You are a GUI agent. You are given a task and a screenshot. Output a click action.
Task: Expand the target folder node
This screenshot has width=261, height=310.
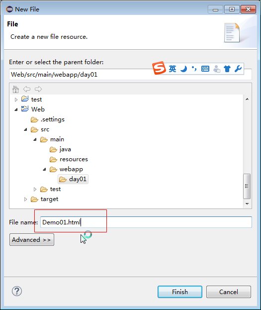(x=25, y=199)
